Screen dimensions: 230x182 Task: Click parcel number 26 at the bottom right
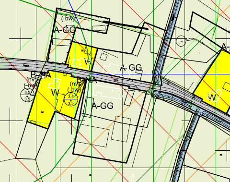(221, 155)
